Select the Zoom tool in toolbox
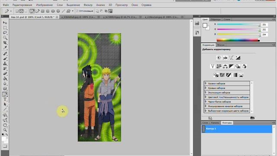Viewport: 277px width, 156px height. (5, 130)
